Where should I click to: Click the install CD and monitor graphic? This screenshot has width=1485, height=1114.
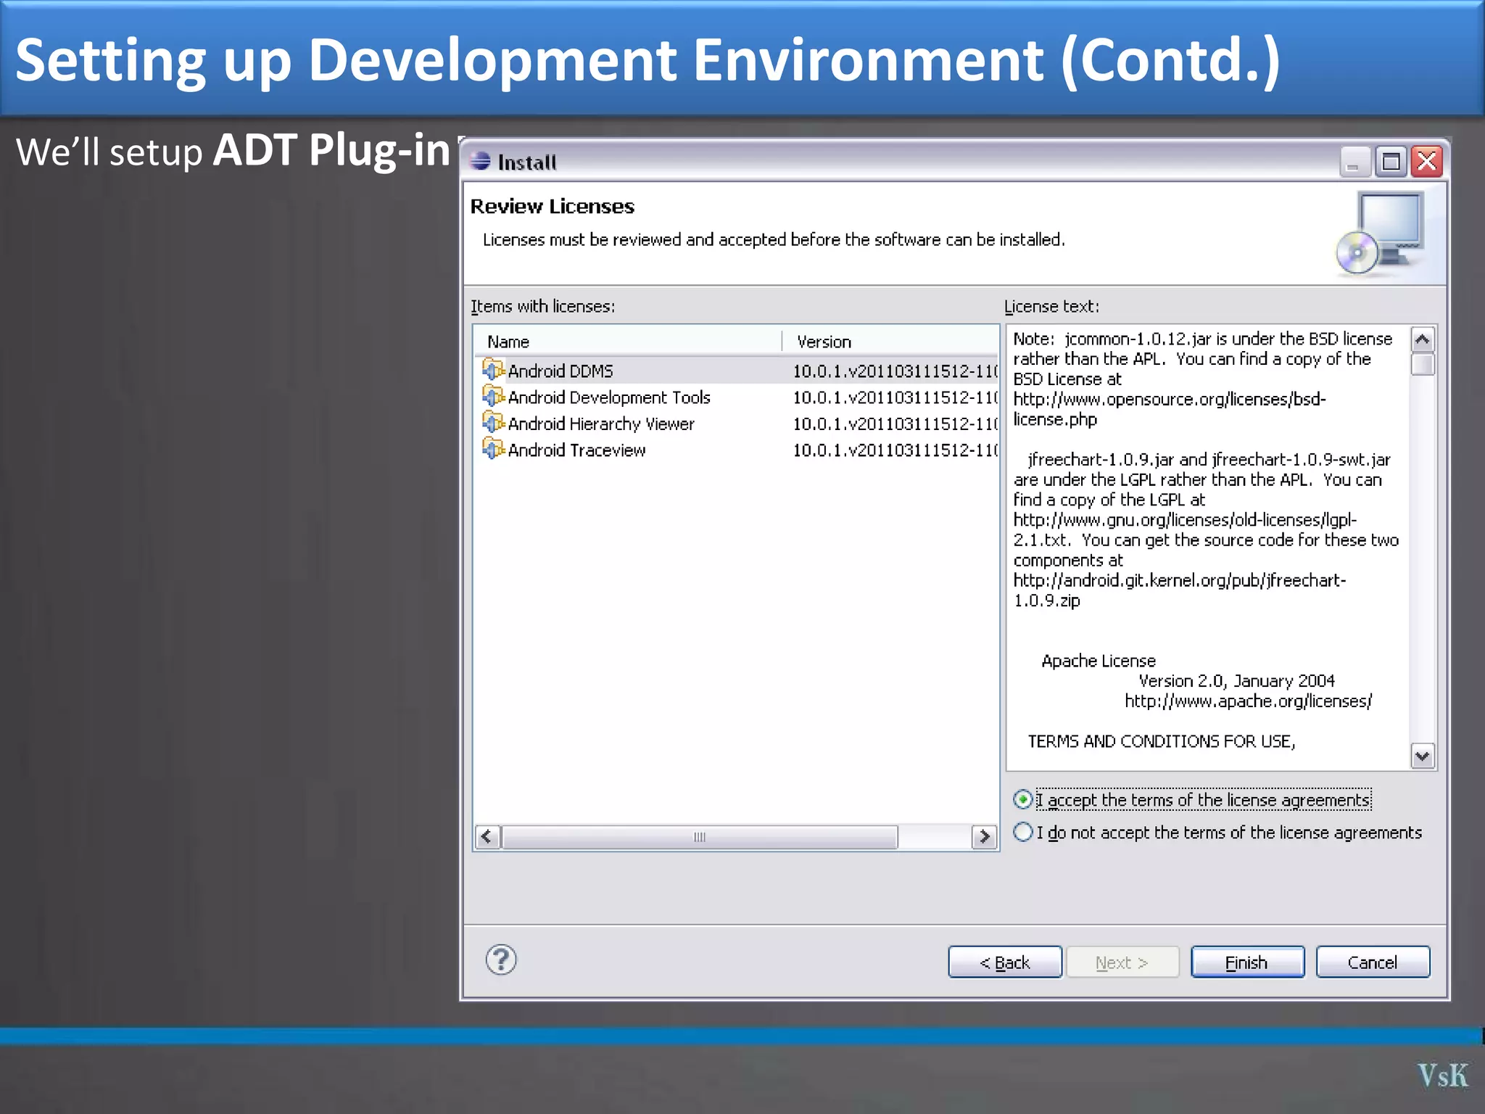1382,234
